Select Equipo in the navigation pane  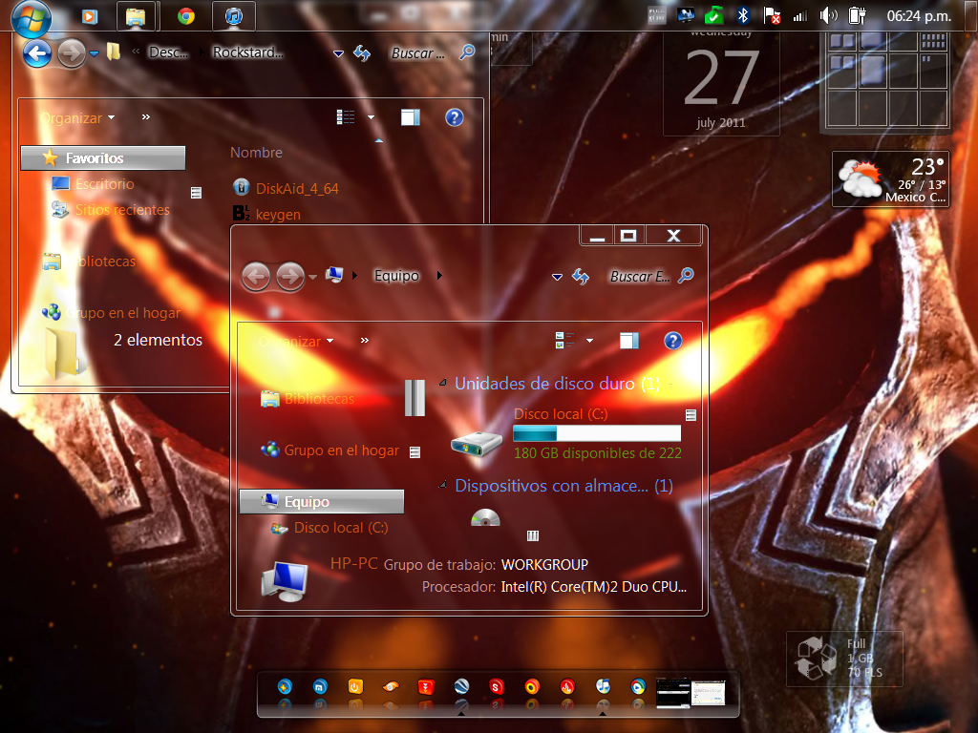point(322,502)
